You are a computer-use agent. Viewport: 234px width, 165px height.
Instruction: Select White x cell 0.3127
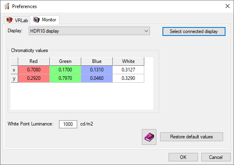click(x=129, y=70)
